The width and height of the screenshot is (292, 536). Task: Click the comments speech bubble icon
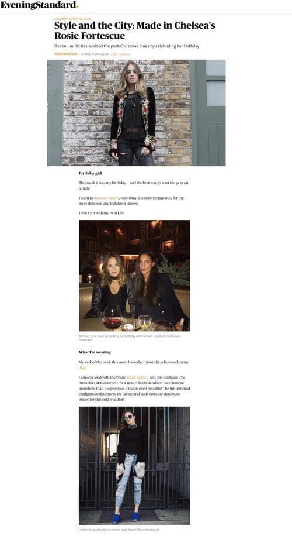point(115,54)
